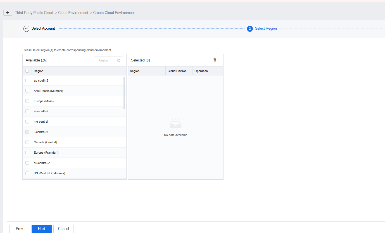Select the Asia Pacific (Mumbai) checkbox
Screen dimensions: 385x233
(27, 91)
